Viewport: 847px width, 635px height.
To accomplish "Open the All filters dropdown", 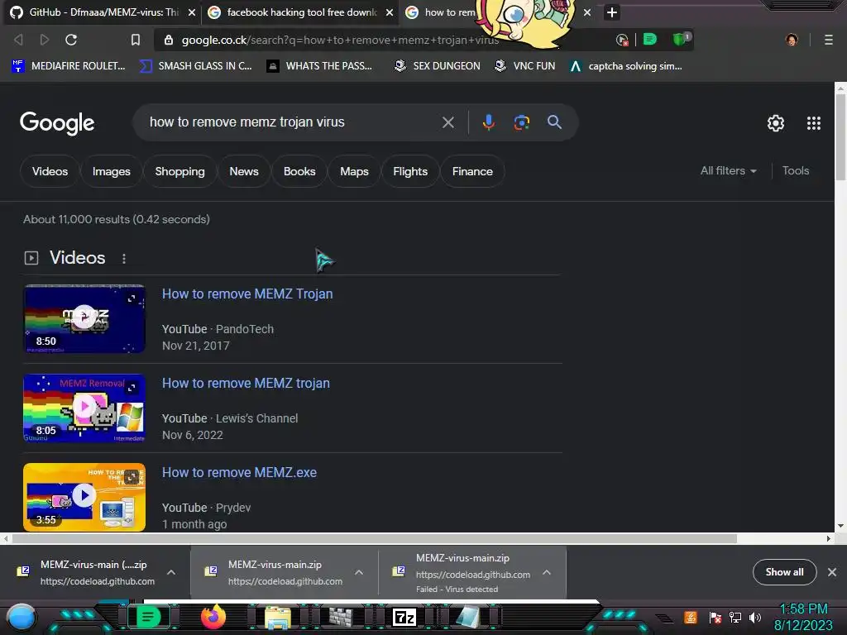I will [x=728, y=170].
